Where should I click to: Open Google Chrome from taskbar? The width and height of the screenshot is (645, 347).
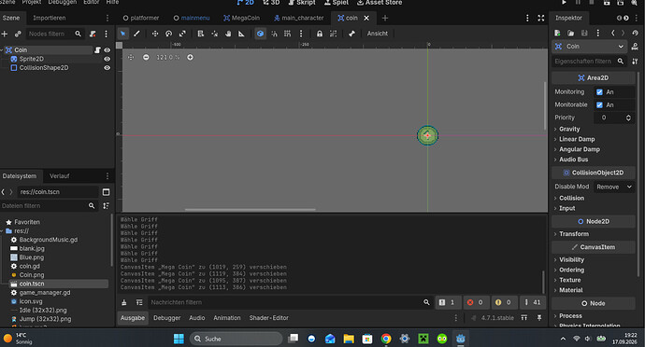386,339
